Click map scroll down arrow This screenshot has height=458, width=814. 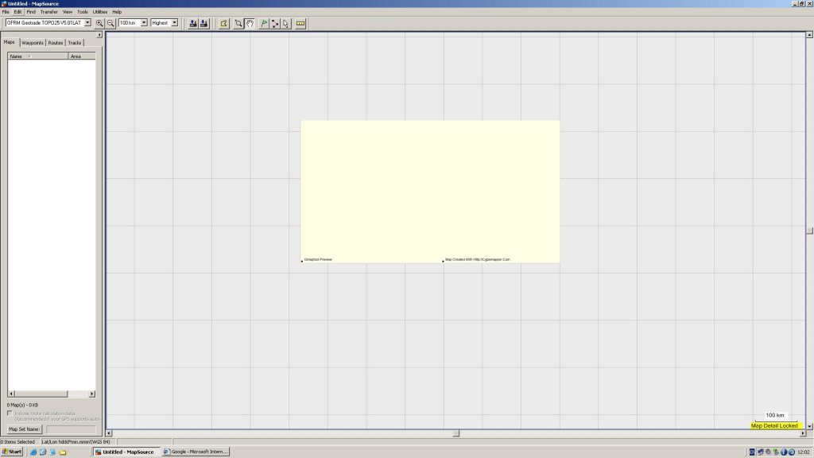pyautogui.click(x=809, y=426)
